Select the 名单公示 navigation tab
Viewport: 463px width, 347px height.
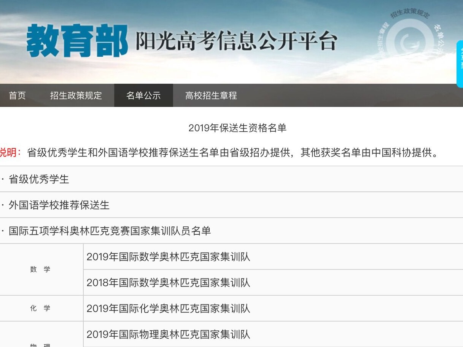click(143, 96)
